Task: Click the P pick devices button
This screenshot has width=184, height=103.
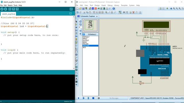Action: 84,34
